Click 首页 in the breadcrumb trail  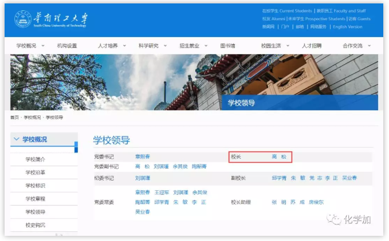(14, 118)
